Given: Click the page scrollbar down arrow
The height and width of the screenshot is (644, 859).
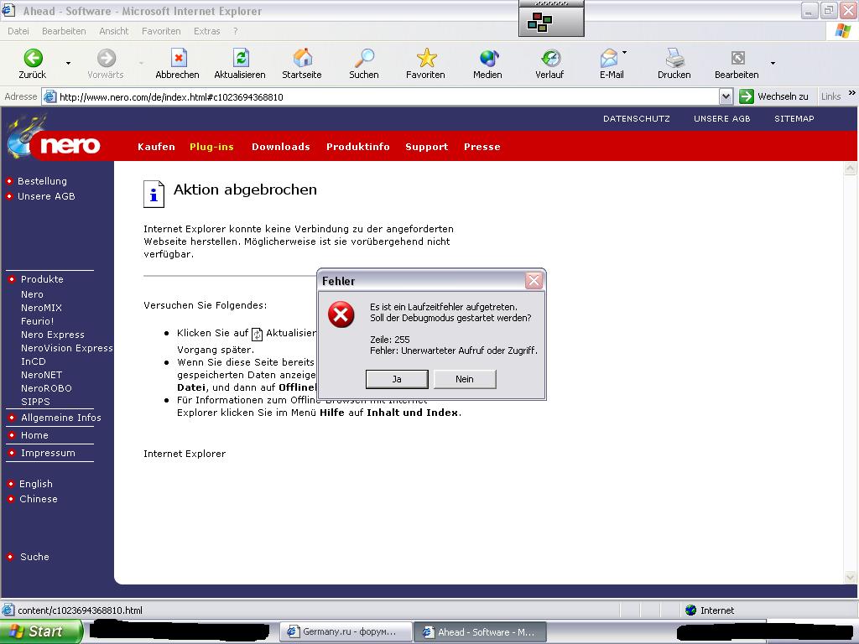Looking at the screenshot, I should [851, 577].
